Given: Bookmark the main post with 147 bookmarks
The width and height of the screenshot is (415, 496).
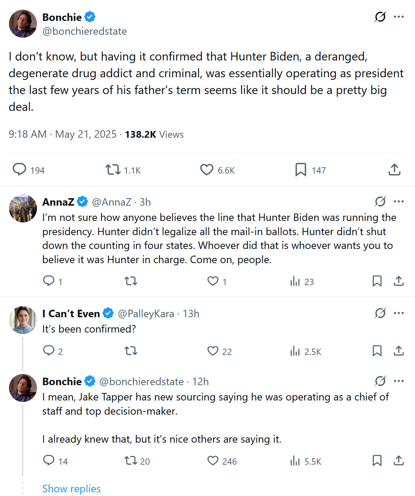Looking at the screenshot, I should tap(301, 170).
